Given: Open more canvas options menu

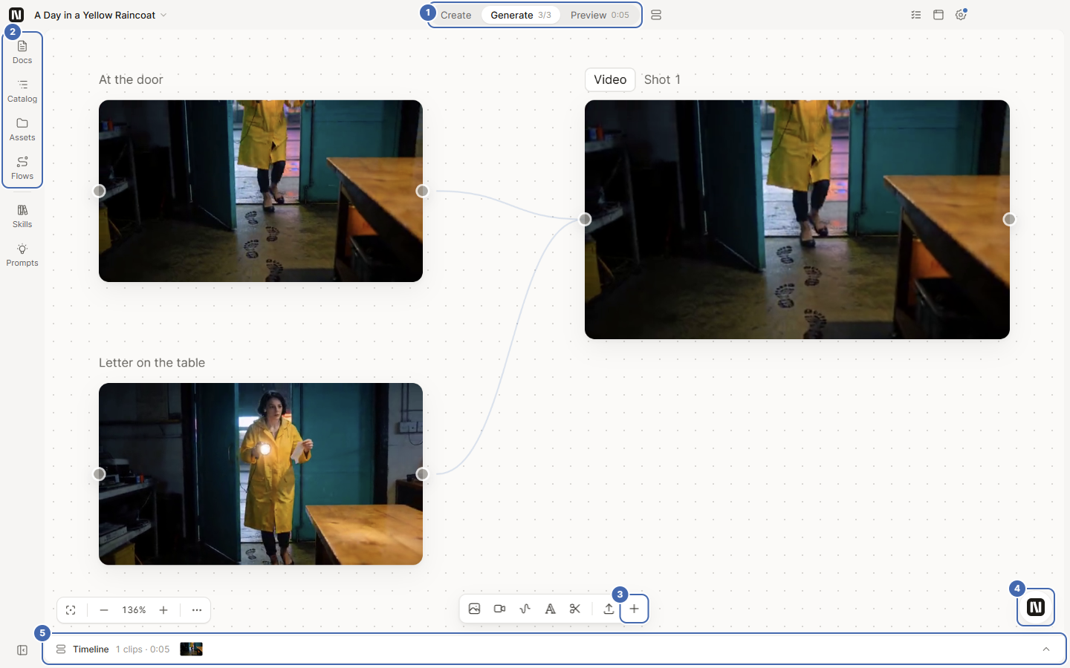Looking at the screenshot, I should (197, 610).
